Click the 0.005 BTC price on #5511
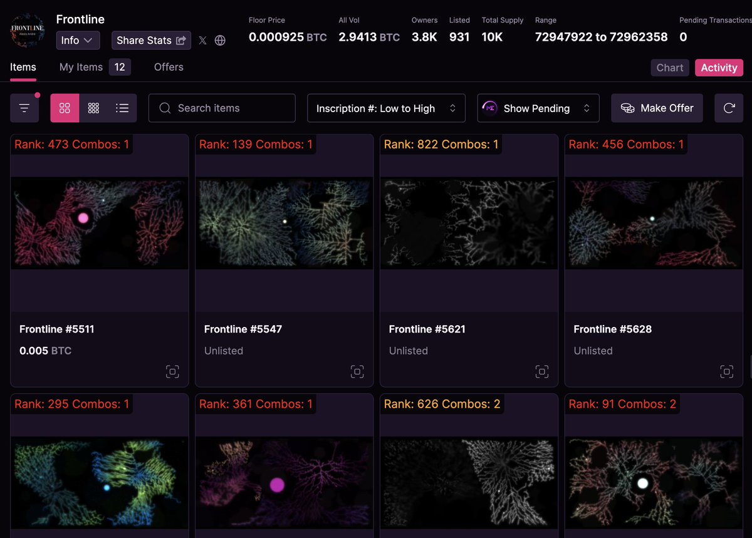The width and height of the screenshot is (752, 538). [45, 351]
